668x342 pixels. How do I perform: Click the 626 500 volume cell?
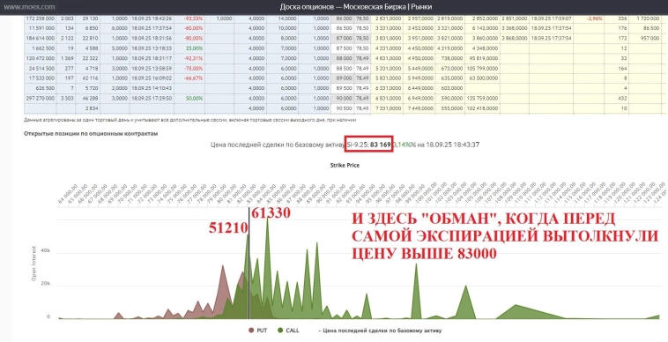[x=41, y=88]
